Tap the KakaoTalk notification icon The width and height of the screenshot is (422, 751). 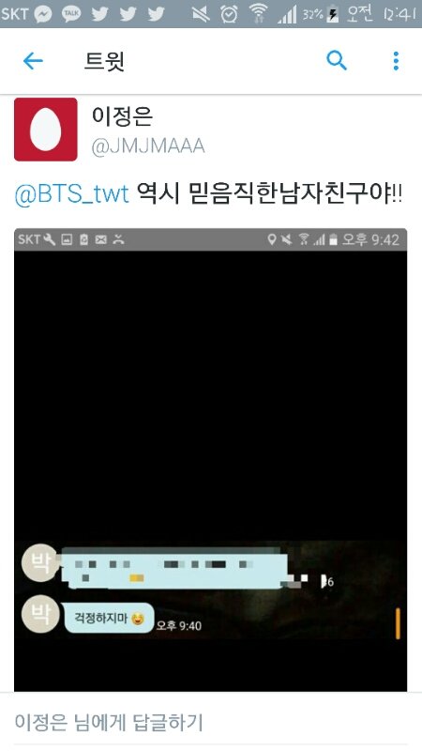point(71,14)
